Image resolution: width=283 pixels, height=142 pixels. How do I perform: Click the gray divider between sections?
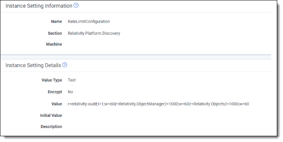pyautogui.click(x=136, y=57)
